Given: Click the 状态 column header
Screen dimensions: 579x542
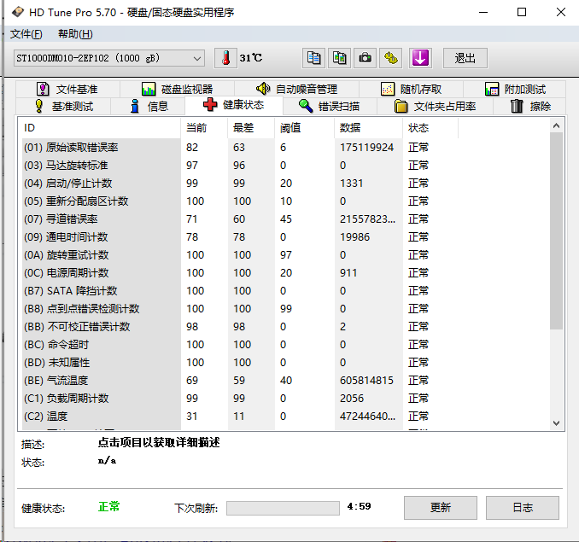Looking at the screenshot, I should point(430,128).
